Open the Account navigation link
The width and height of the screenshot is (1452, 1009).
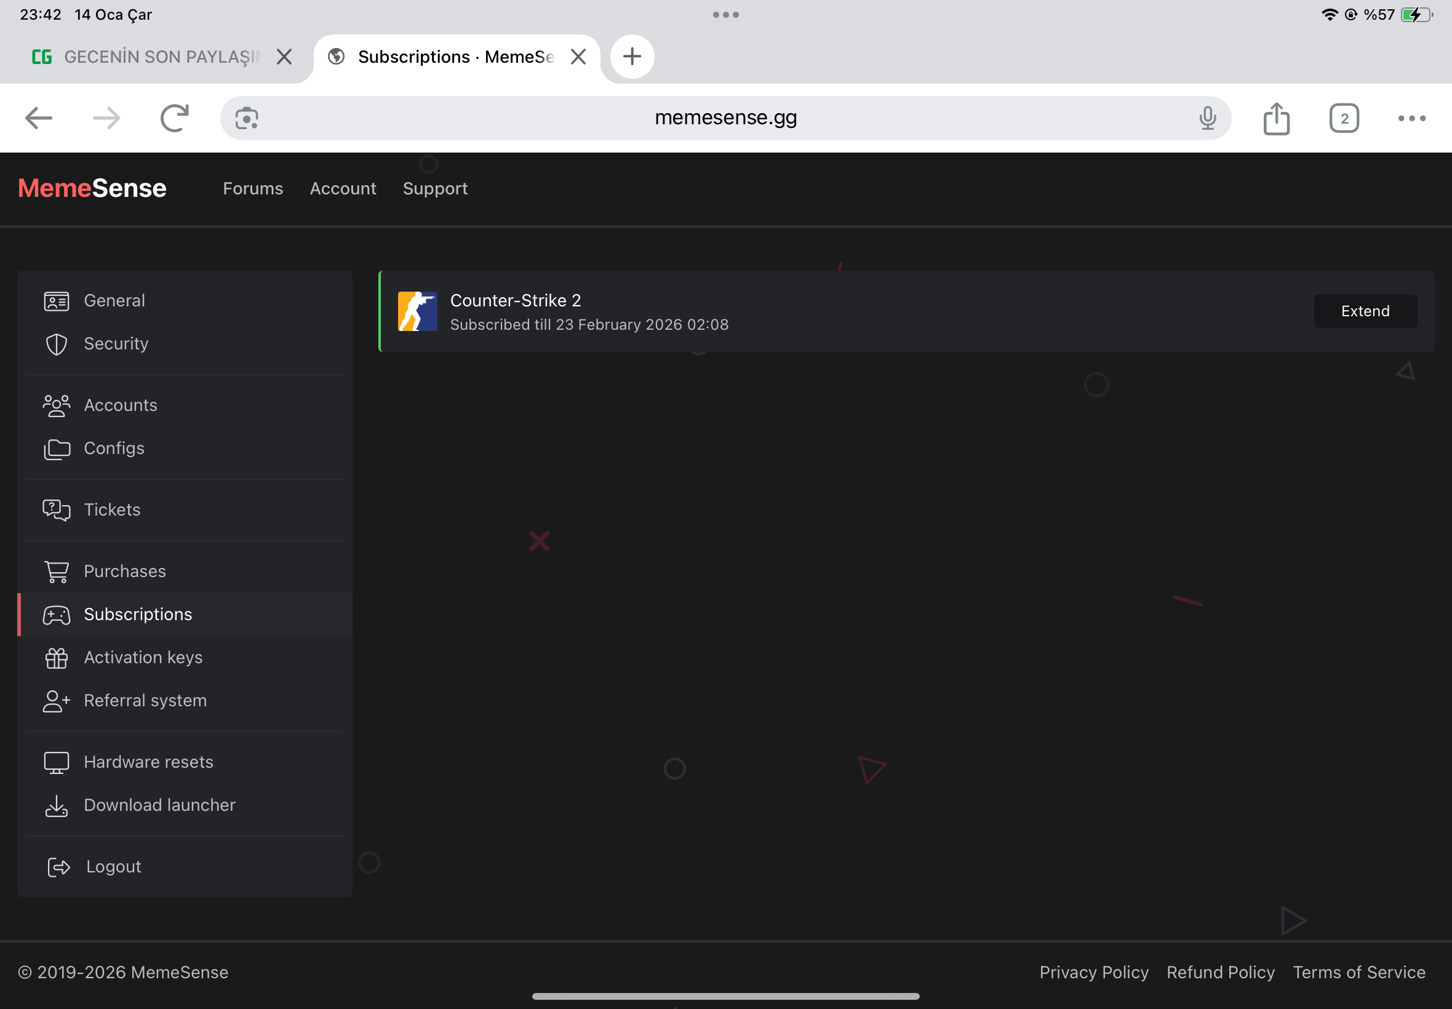(x=343, y=188)
